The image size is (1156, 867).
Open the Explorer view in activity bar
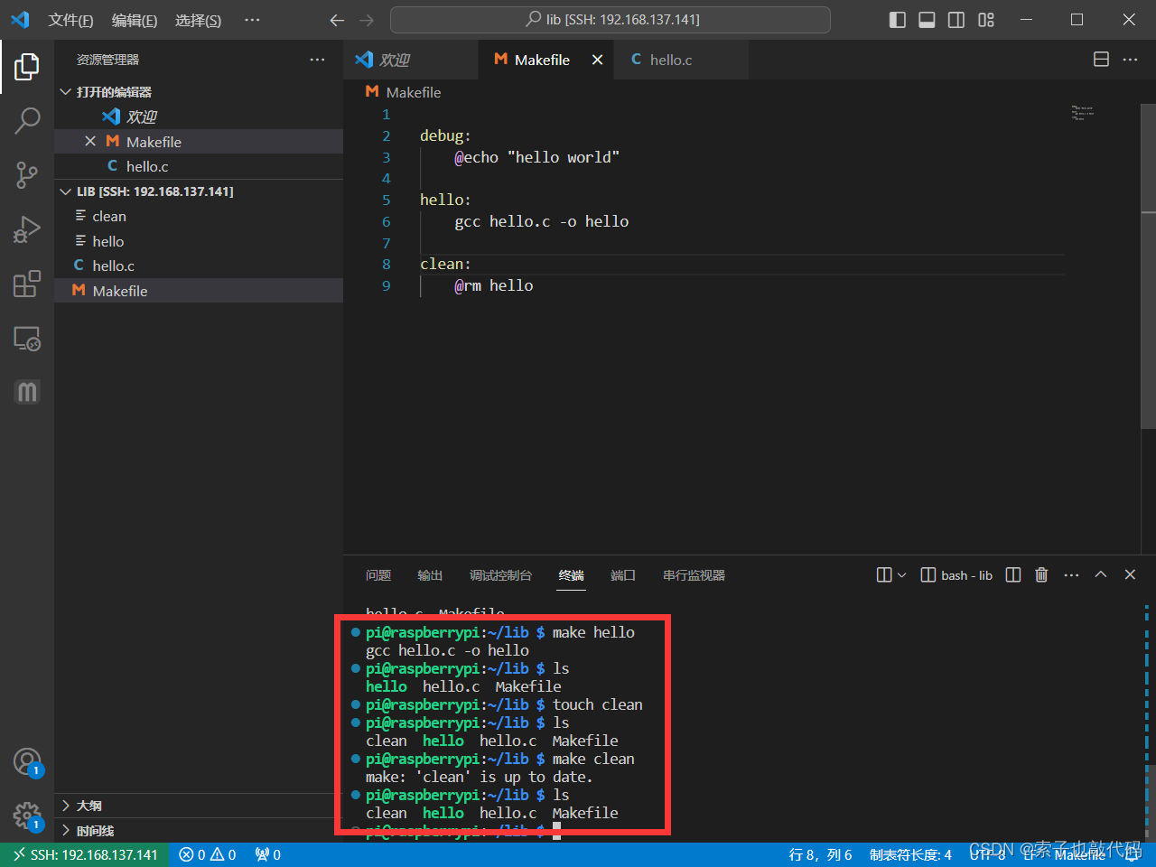click(x=27, y=66)
